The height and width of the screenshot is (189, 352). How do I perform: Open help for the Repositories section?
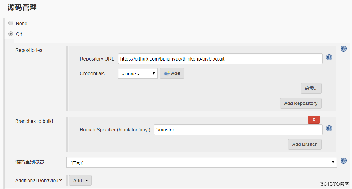point(344,49)
